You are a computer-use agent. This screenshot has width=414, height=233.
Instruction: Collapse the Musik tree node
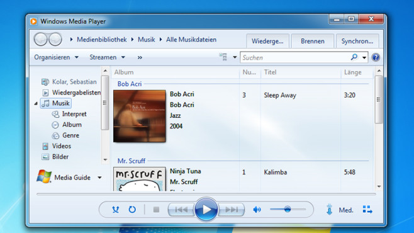coord(36,103)
